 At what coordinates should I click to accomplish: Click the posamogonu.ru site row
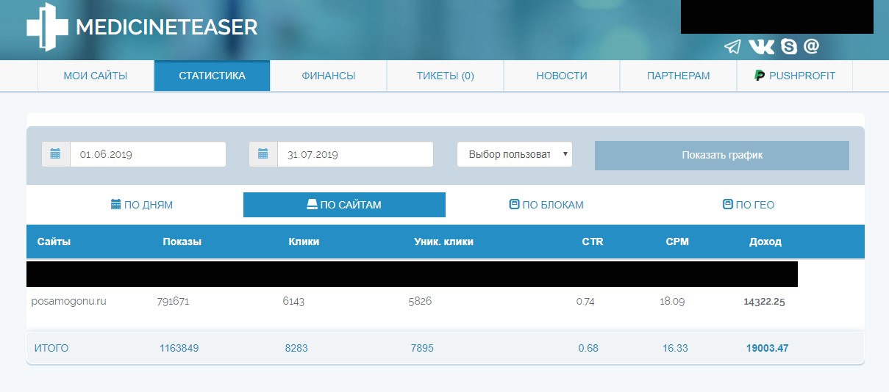(x=446, y=302)
